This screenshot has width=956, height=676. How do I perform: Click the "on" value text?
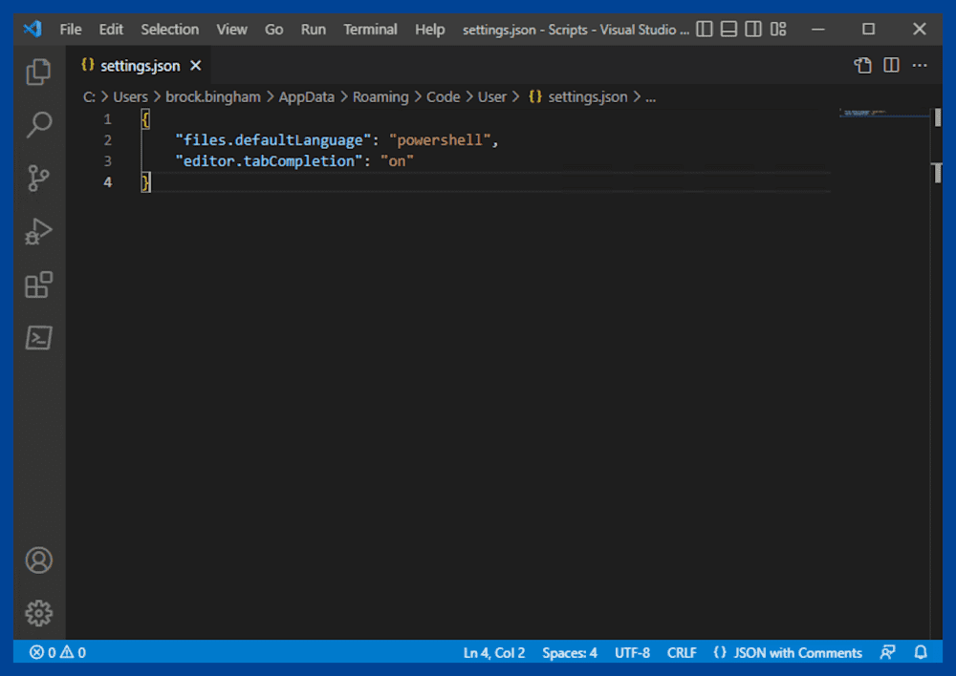tap(397, 160)
